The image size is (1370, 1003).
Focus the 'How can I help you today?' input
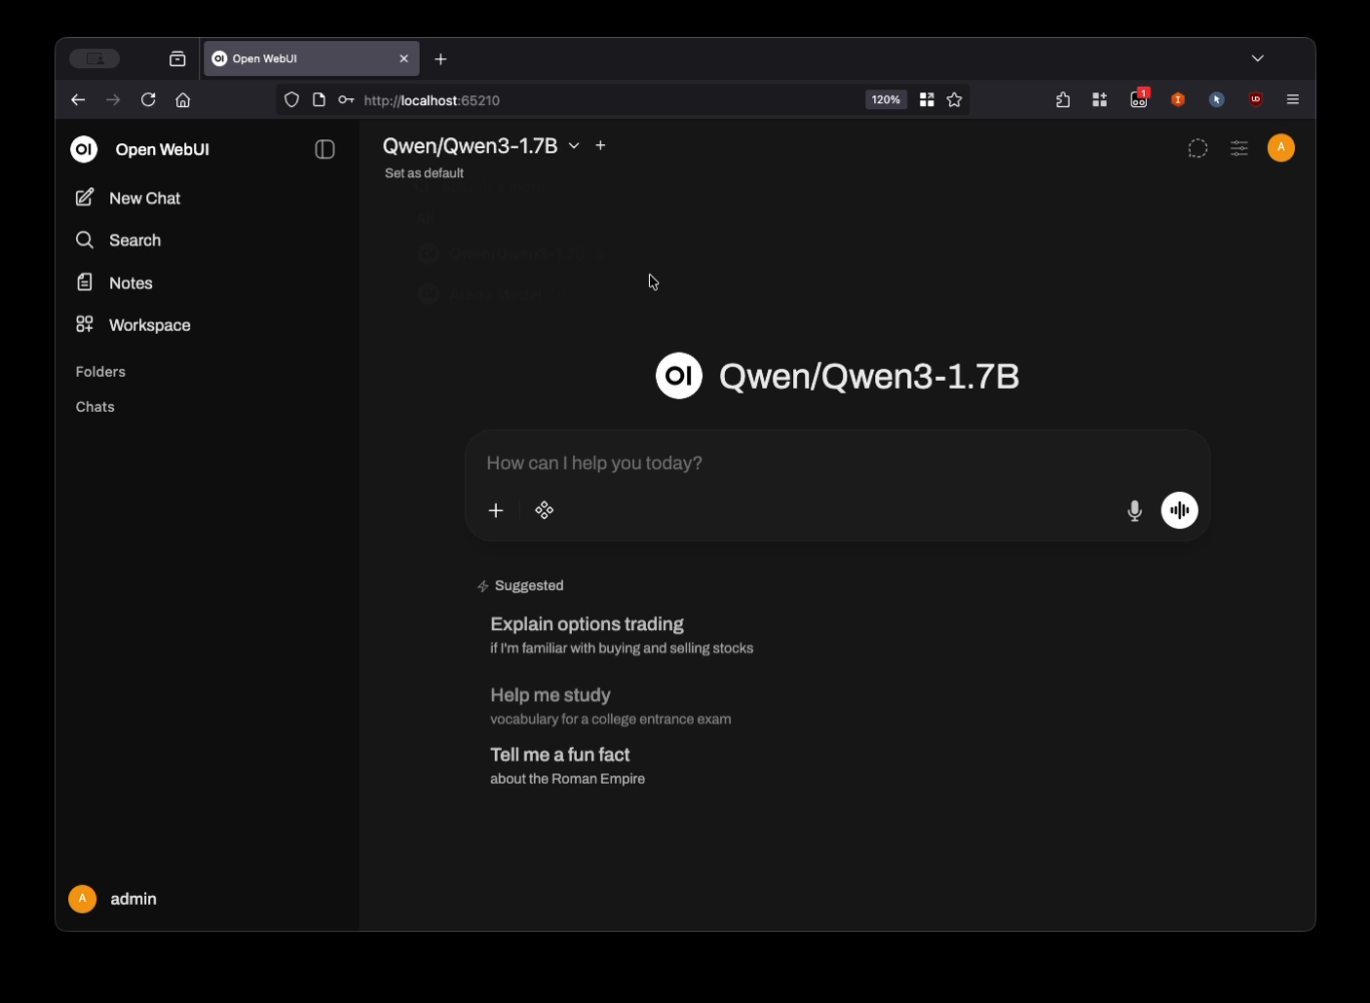(x=837, y=463)
